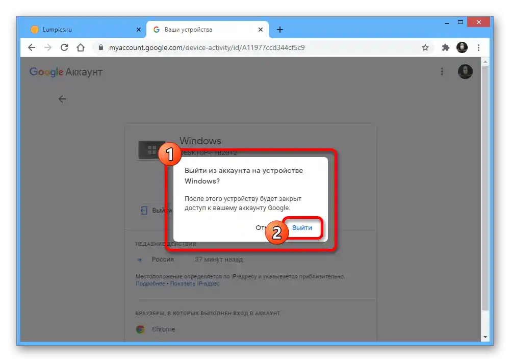The height and width of the screenshot is (362, 510).
Task: Maximize the browser window
Action: click(x=460, y=22)
